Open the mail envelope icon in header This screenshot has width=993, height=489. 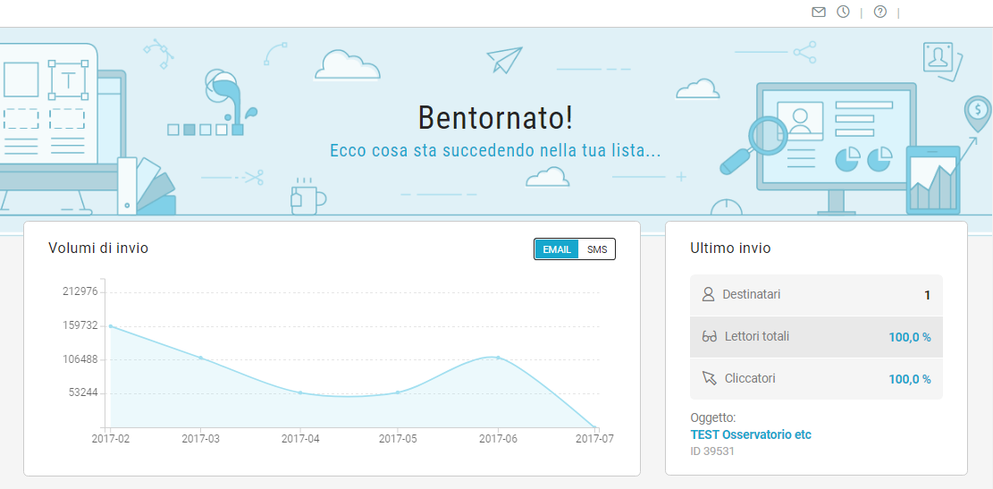pyautogui.click(x=818, y=13)
